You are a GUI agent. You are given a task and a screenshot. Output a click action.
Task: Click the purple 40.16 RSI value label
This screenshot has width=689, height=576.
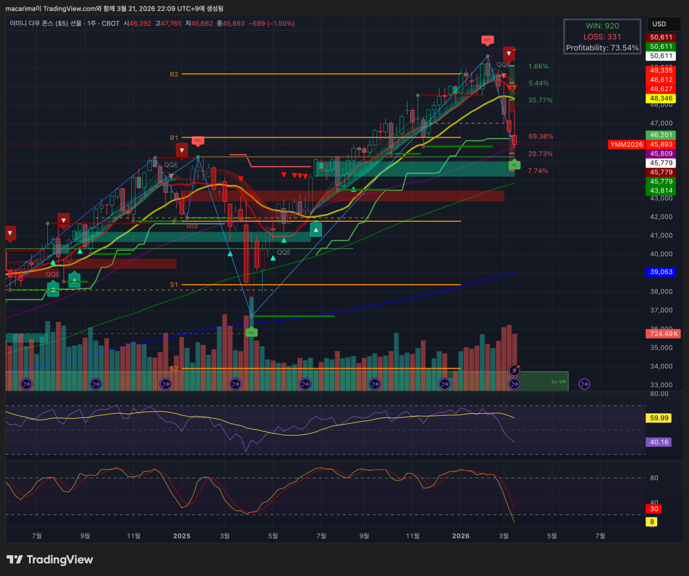[x=659, y=442]
